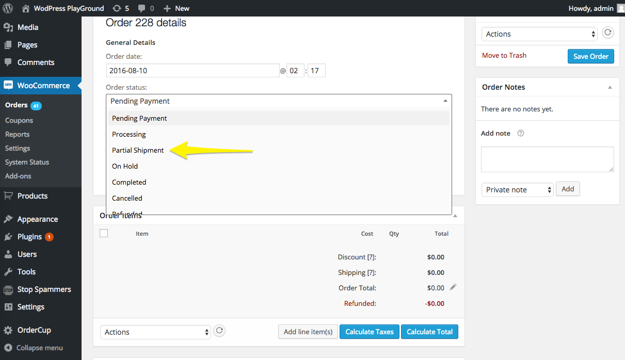This screenshot has width=625, height=360.
Task: Open the top-right order Actions dropdown
Action: point(540,34)
